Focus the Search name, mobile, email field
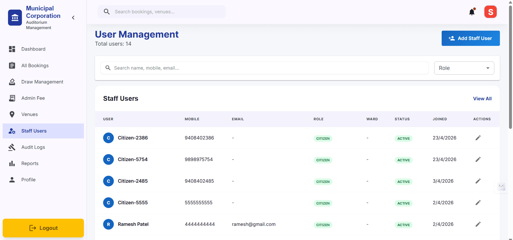This screenshot has width=513, height=240. 265,68
